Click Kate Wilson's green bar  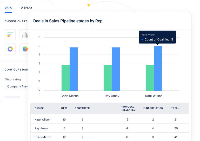150,77
